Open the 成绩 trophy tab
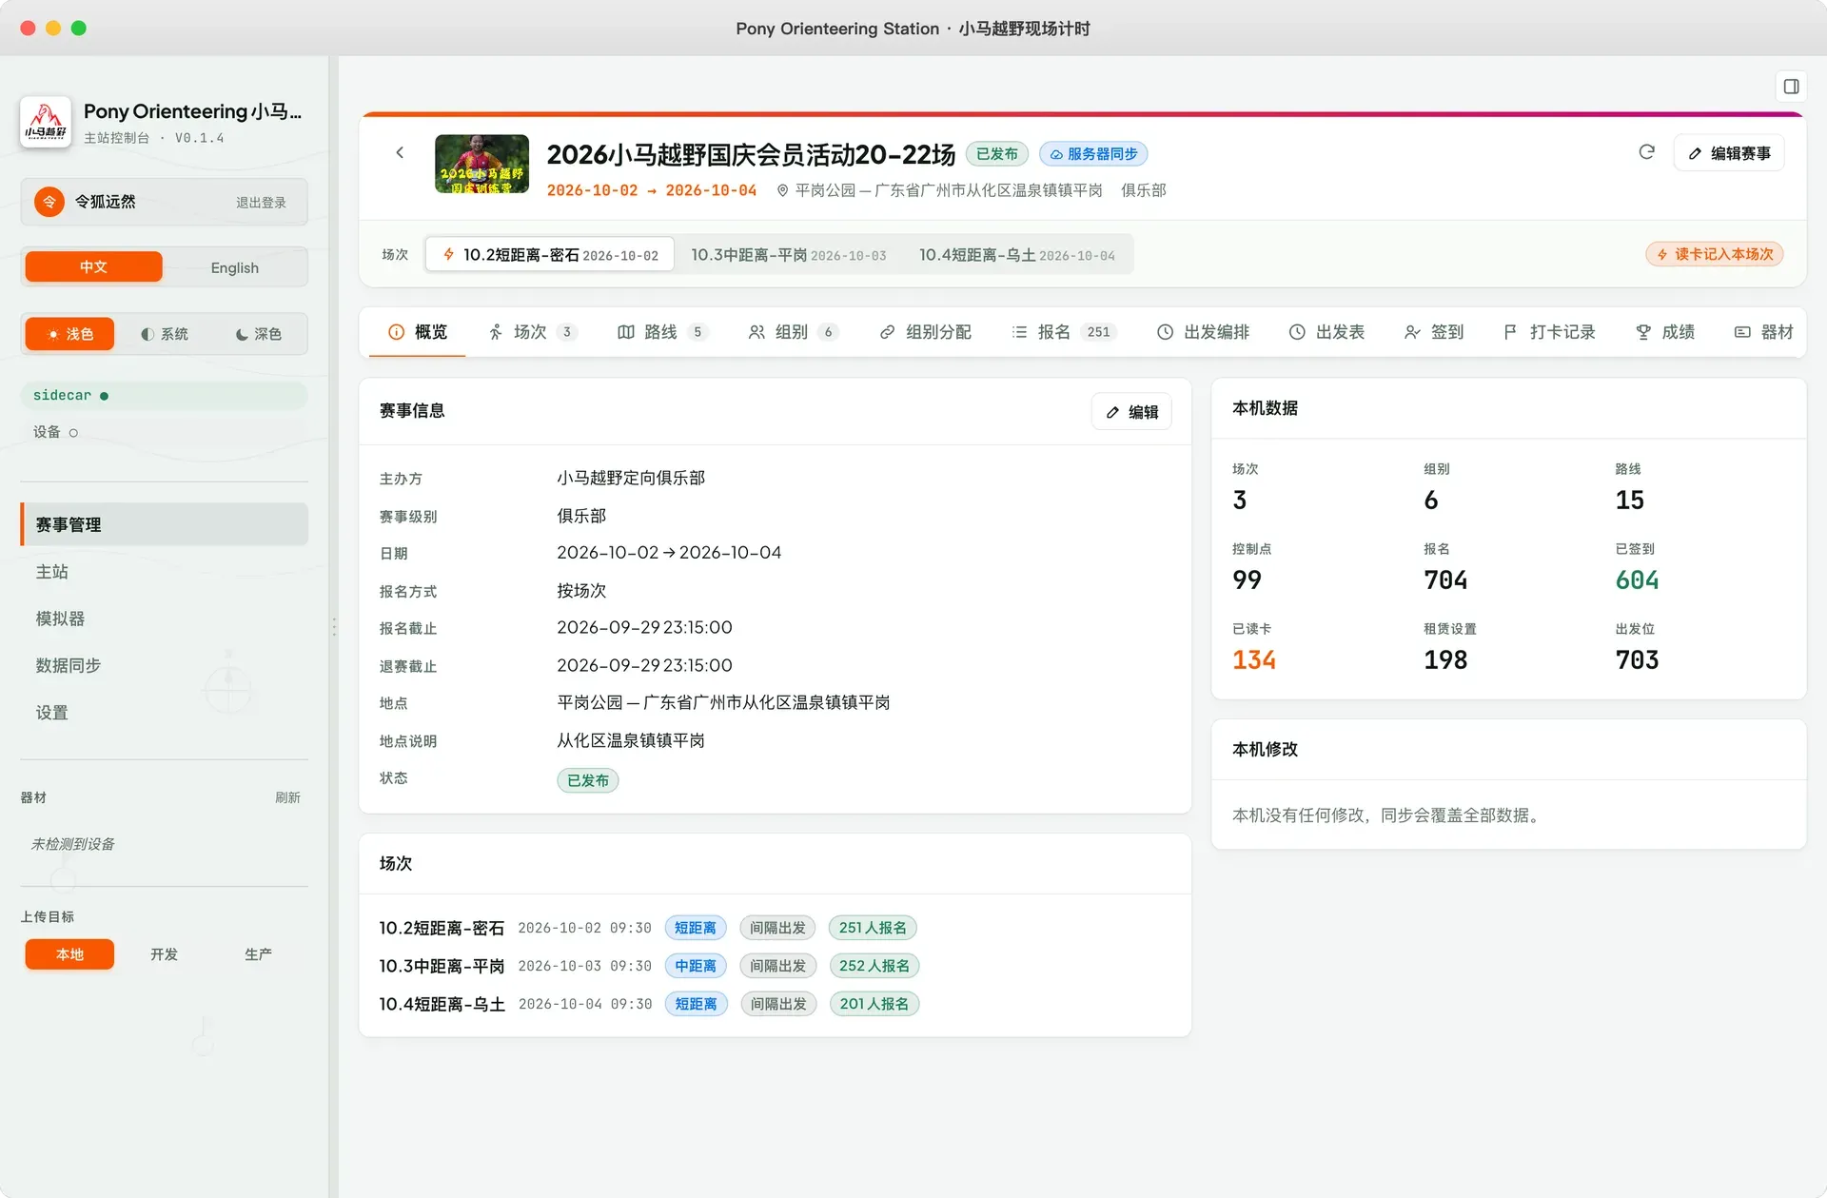 [x=1665, y=332]
